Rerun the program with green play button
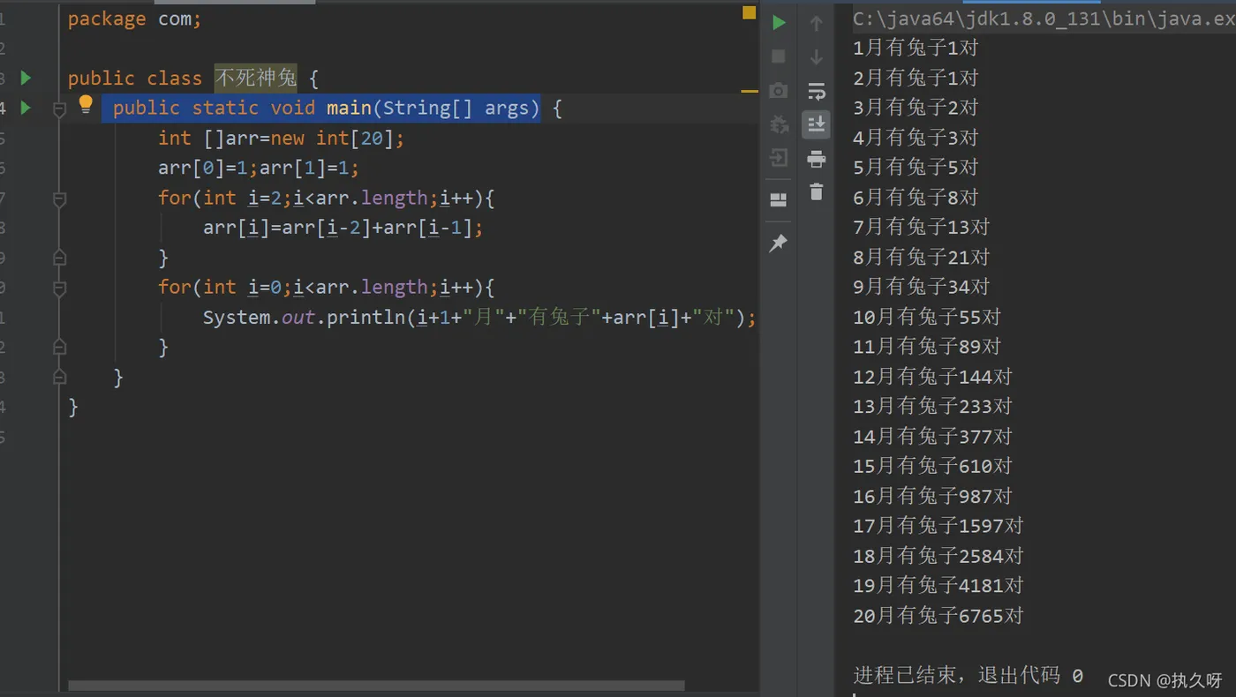This screenshot has height=697, width=1236. click(779, 23)
